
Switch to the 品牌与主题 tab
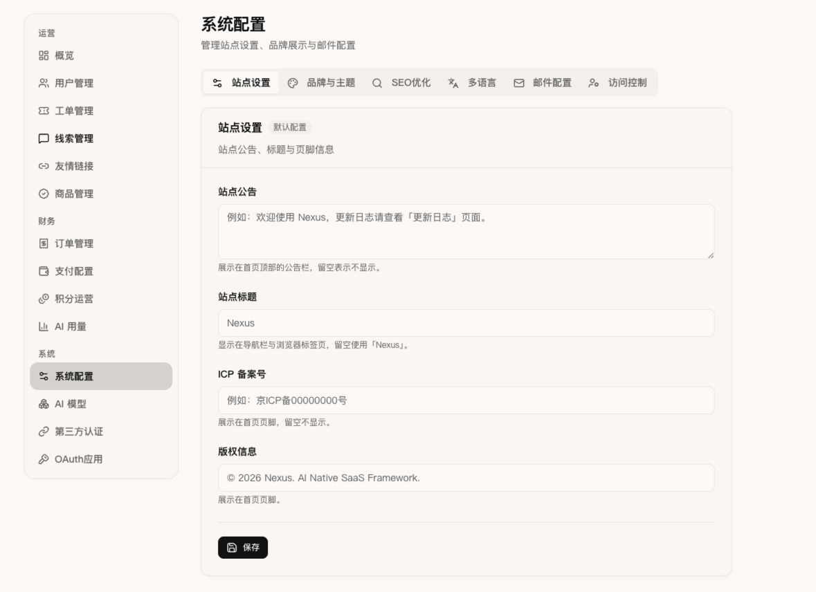coord(321,83)
